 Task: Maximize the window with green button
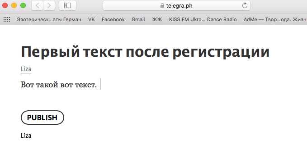pyautogui.click(x=23, y=5)
